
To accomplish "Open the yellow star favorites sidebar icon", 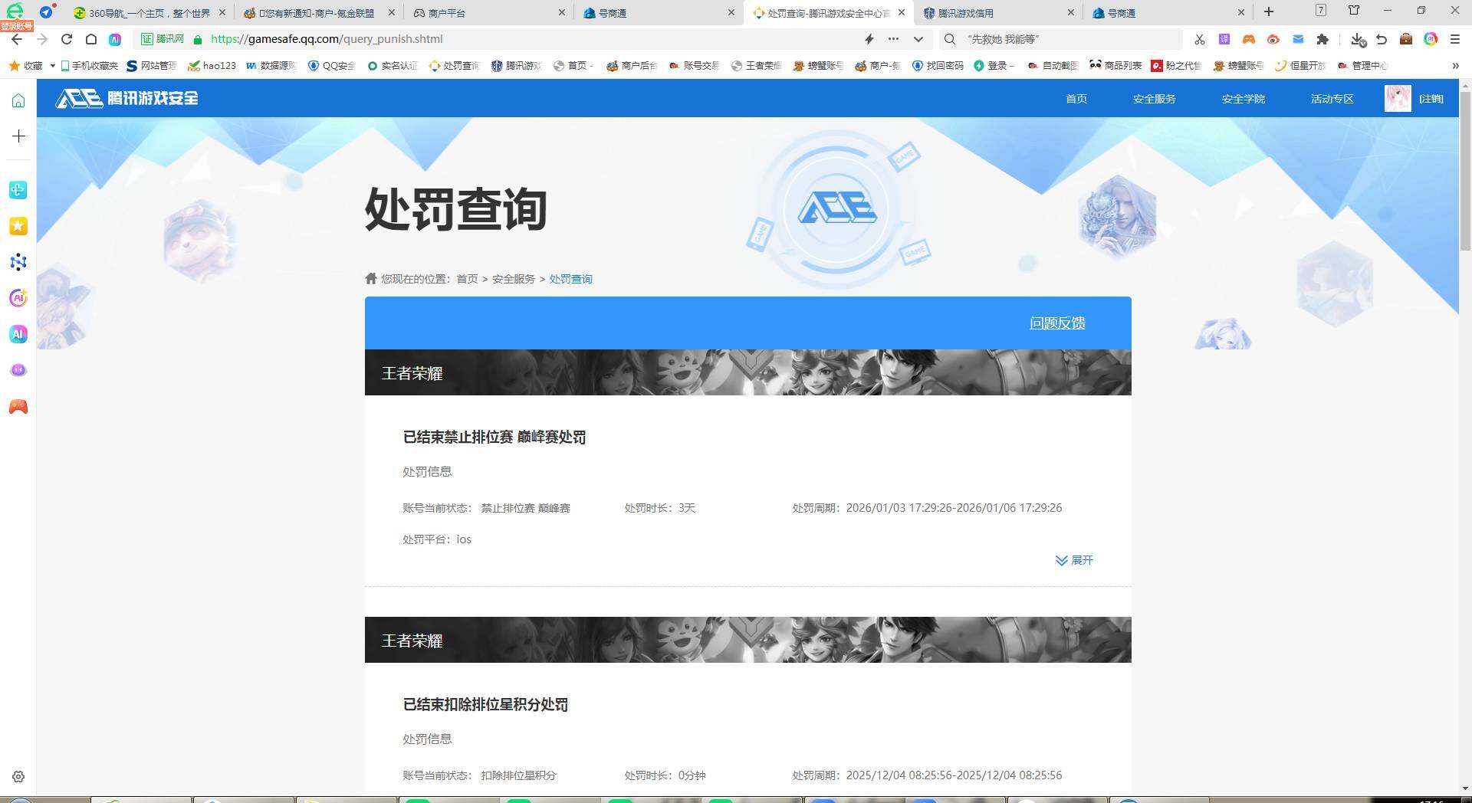I will pos(18,226).
